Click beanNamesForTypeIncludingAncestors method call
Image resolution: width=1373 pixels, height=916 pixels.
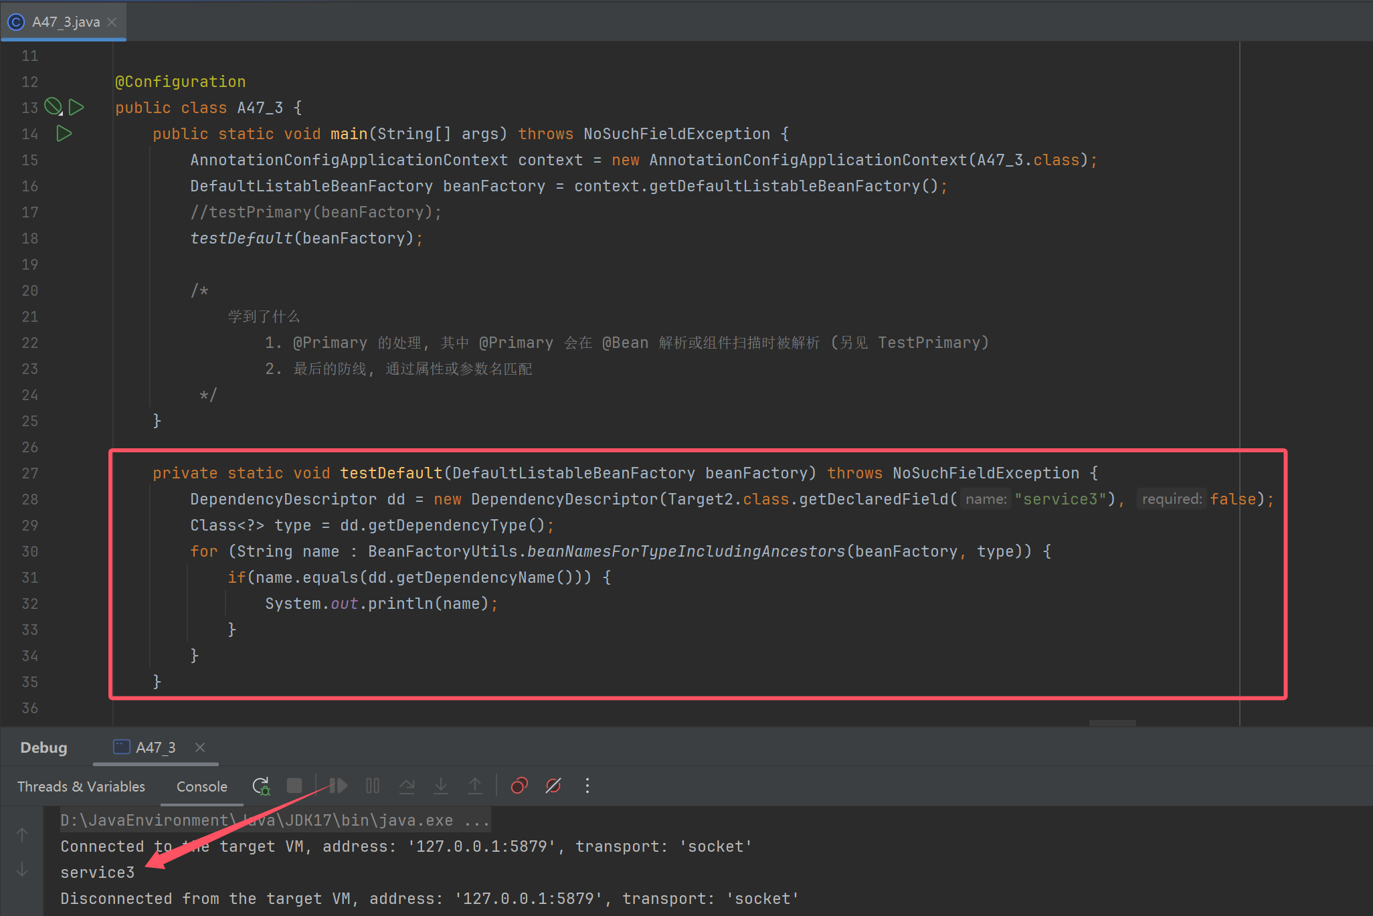(x=686, y=551)
